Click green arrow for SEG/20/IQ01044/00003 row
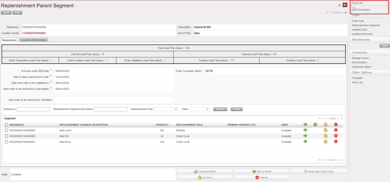390x182 pixels. pos(305,130)
